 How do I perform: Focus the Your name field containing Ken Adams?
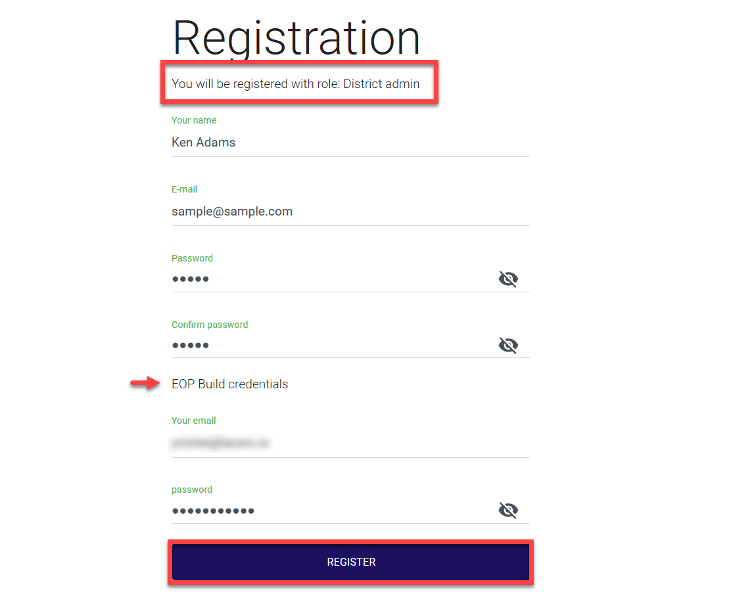pyautogui.click(x=329, y=143)
